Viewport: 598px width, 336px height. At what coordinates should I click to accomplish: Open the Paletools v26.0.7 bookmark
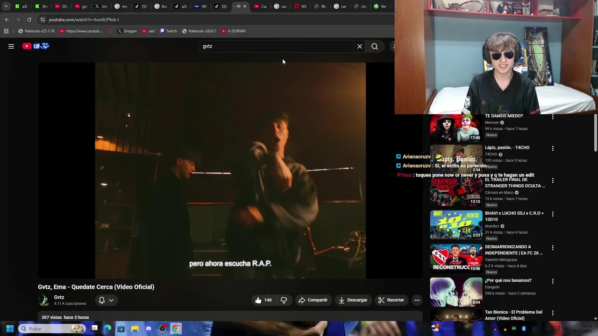(199, 31)
